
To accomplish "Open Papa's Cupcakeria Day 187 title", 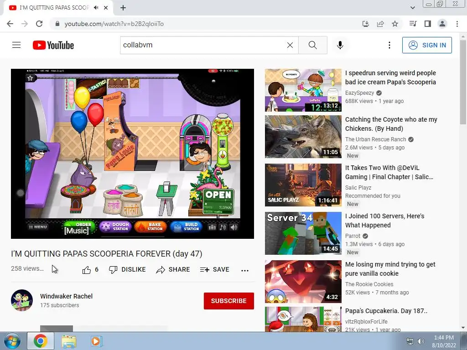I will pyautogui.click(x=386, y=311).
